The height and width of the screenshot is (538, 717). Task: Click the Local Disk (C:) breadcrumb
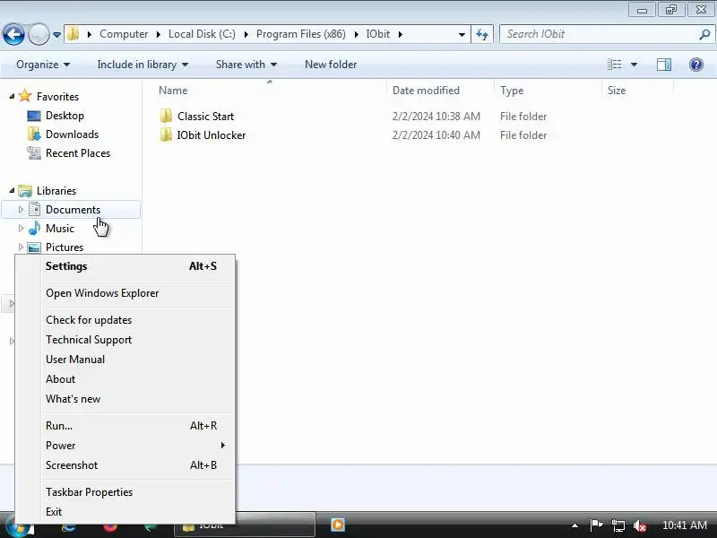point(202,34)
